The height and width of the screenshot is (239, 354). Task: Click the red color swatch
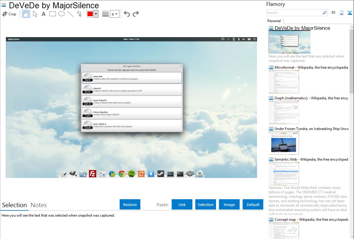point(90,14)
